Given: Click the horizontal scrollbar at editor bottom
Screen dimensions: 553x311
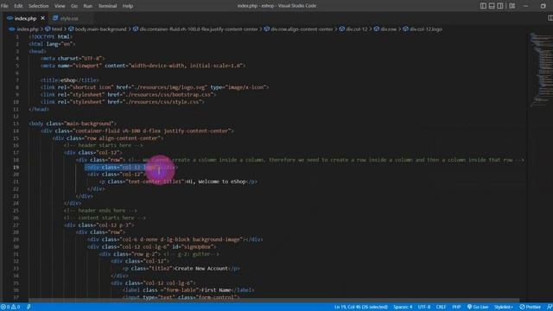Looking at the screenshot, I should [x=273, y=301].
